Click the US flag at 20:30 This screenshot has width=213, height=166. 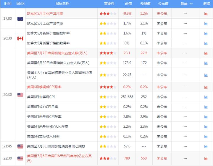[20, 95]
